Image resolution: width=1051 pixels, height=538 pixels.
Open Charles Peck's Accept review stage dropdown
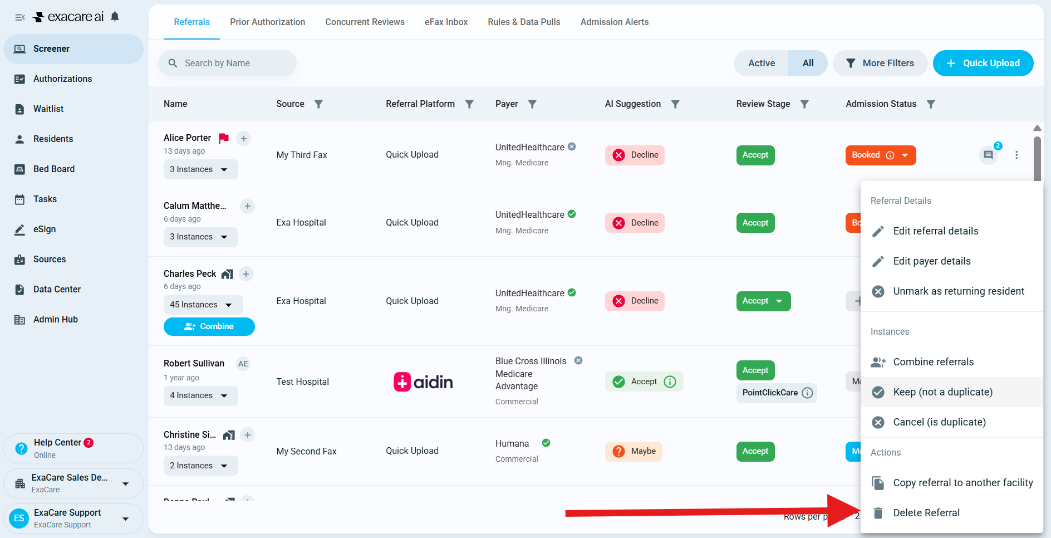763,301
